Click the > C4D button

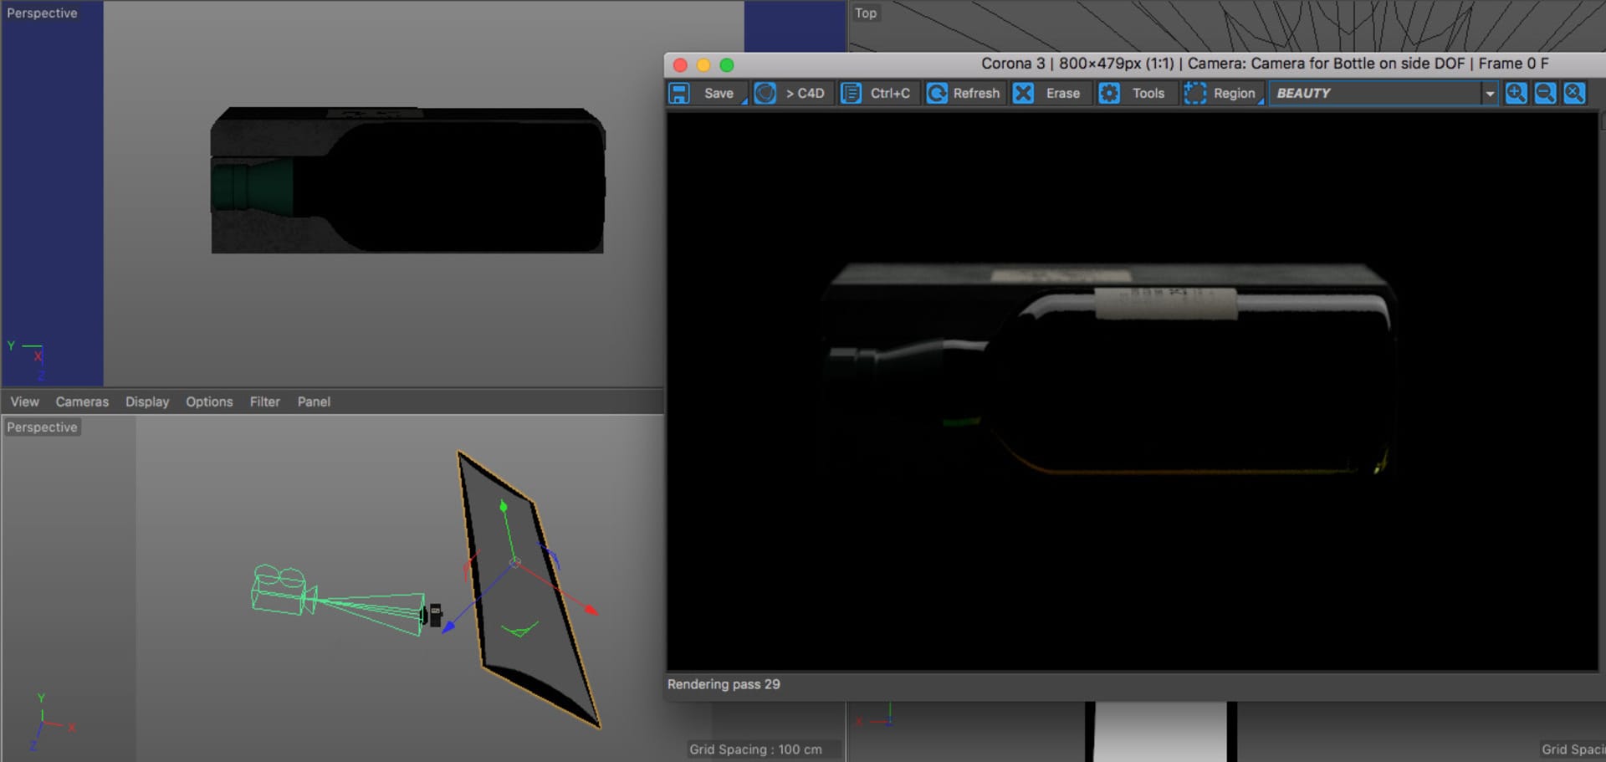point(805,93)
